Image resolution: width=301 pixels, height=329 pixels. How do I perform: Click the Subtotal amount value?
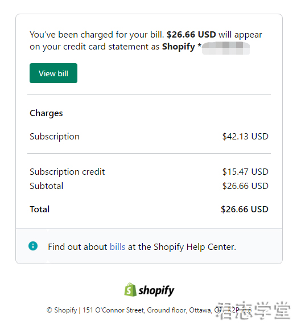[245, 186]
